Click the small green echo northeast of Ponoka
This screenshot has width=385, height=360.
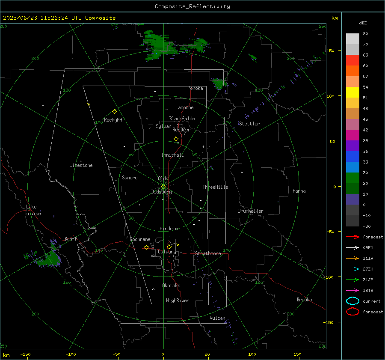click(219, 83)
